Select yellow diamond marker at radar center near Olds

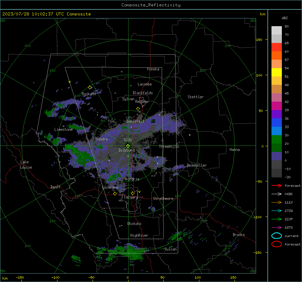[128, 146]
